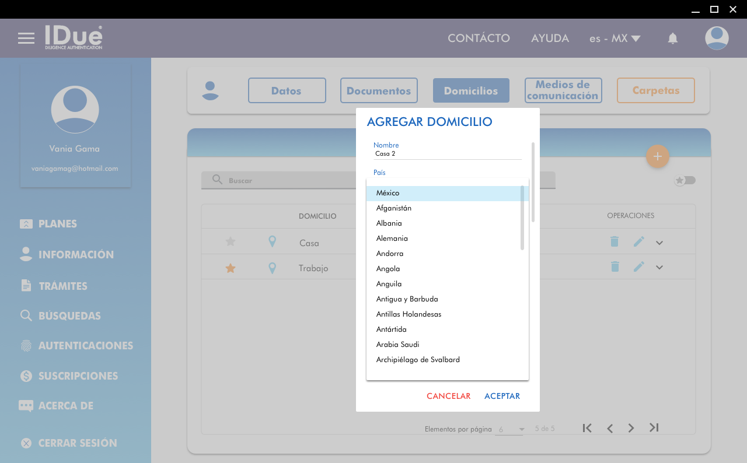Image resolution: width=747 pixels, height=463 pixels.
Task: Unmark Trabajo orange favorite star
Action: tap(231, 268)
